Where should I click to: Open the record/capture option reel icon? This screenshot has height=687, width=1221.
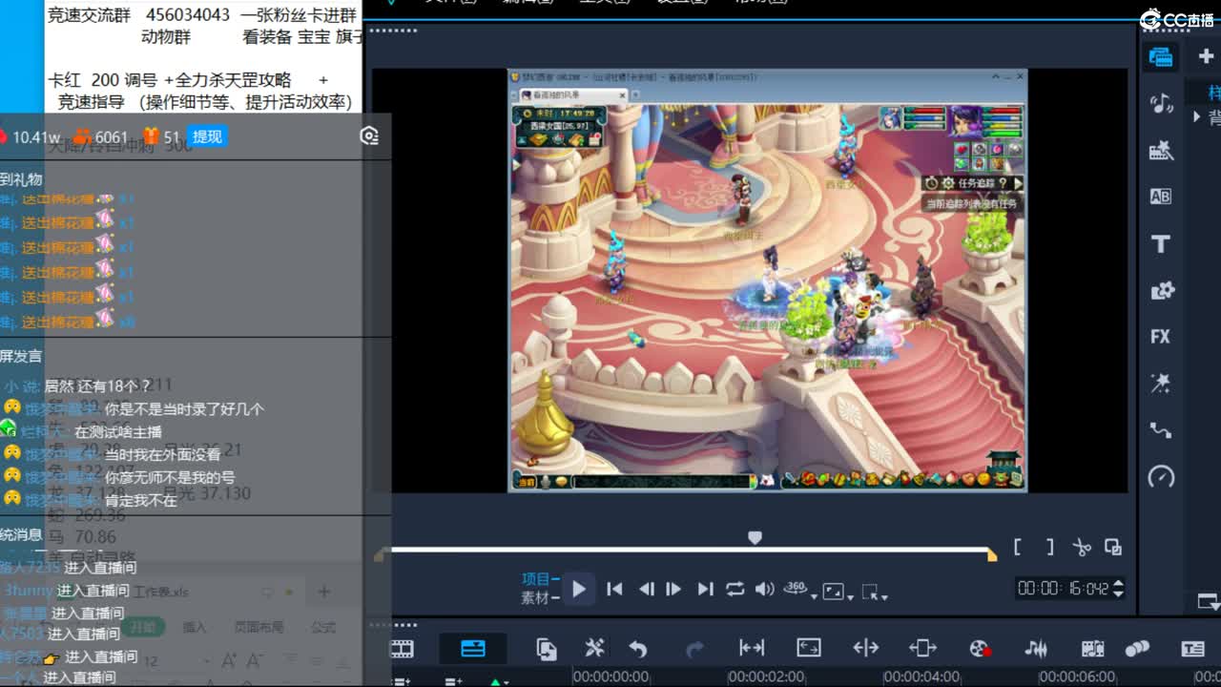point(980,649)
